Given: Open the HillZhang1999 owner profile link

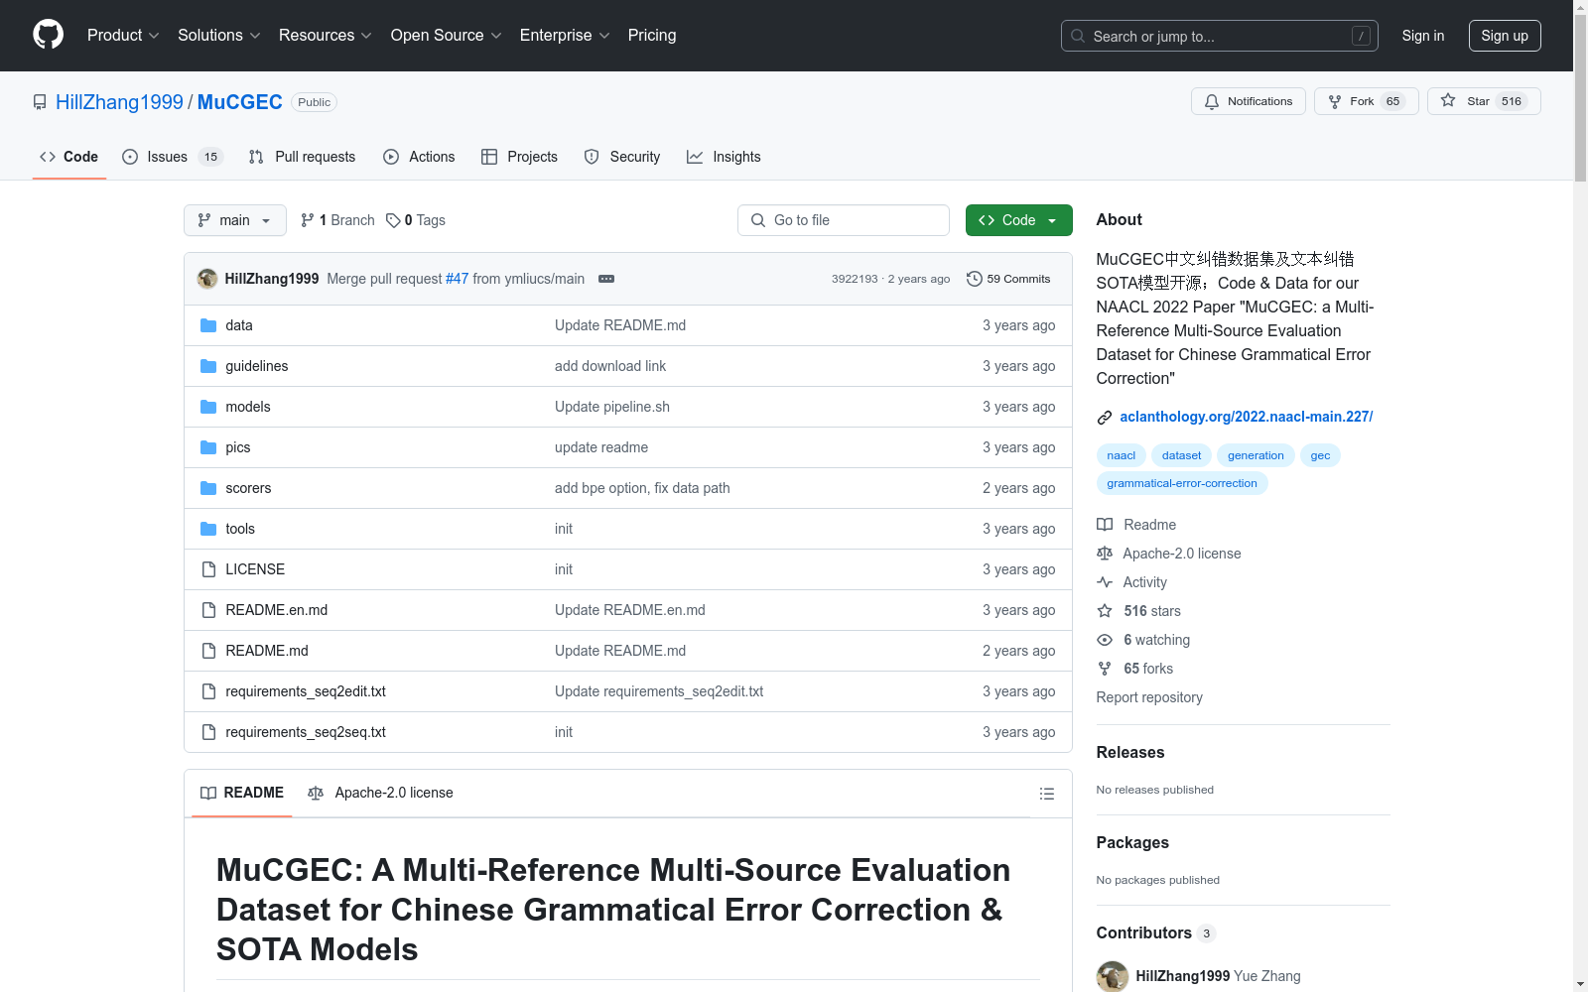Looking at the screenshot, I should click(x=119, y=102).
